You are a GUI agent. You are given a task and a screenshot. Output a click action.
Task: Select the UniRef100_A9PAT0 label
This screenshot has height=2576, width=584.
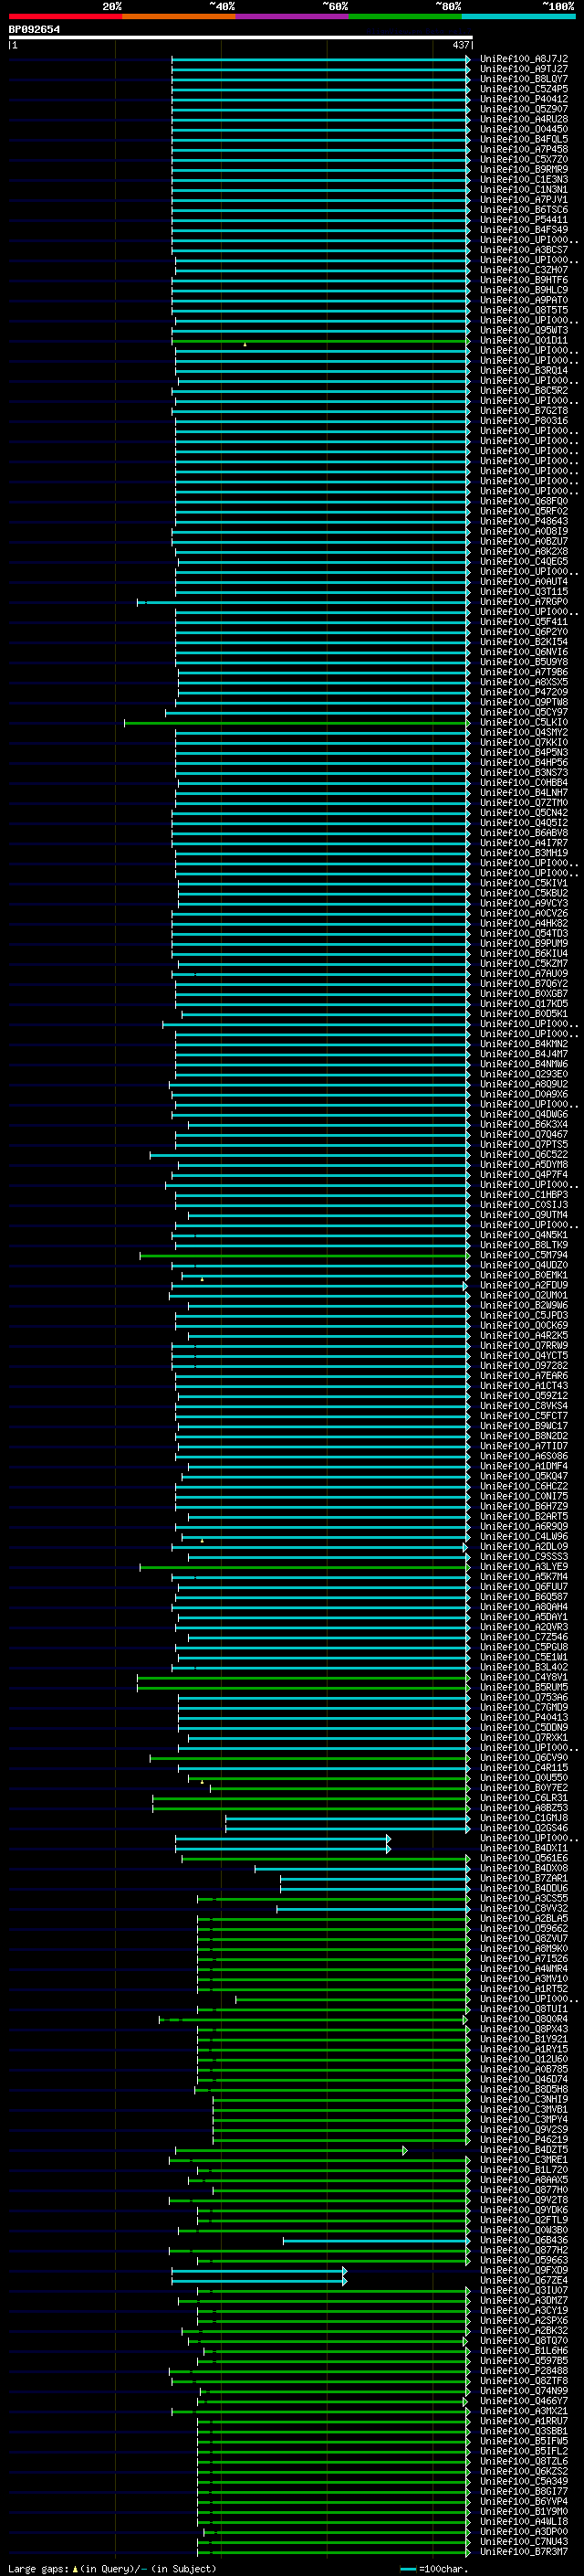click(524, 300)
